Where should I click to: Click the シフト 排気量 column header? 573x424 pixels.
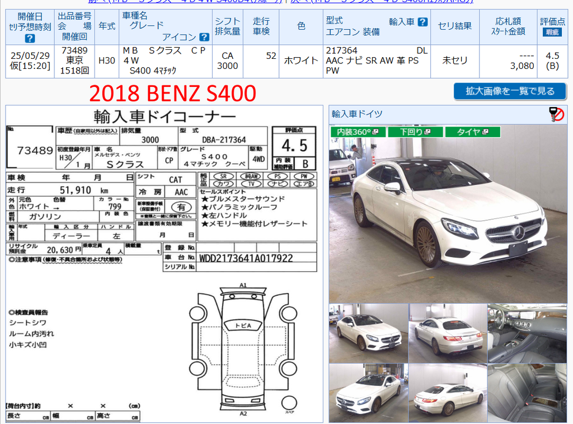click(227, 26)
